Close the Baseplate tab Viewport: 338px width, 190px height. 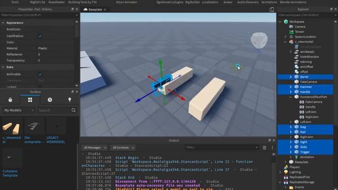click(105, 9)
